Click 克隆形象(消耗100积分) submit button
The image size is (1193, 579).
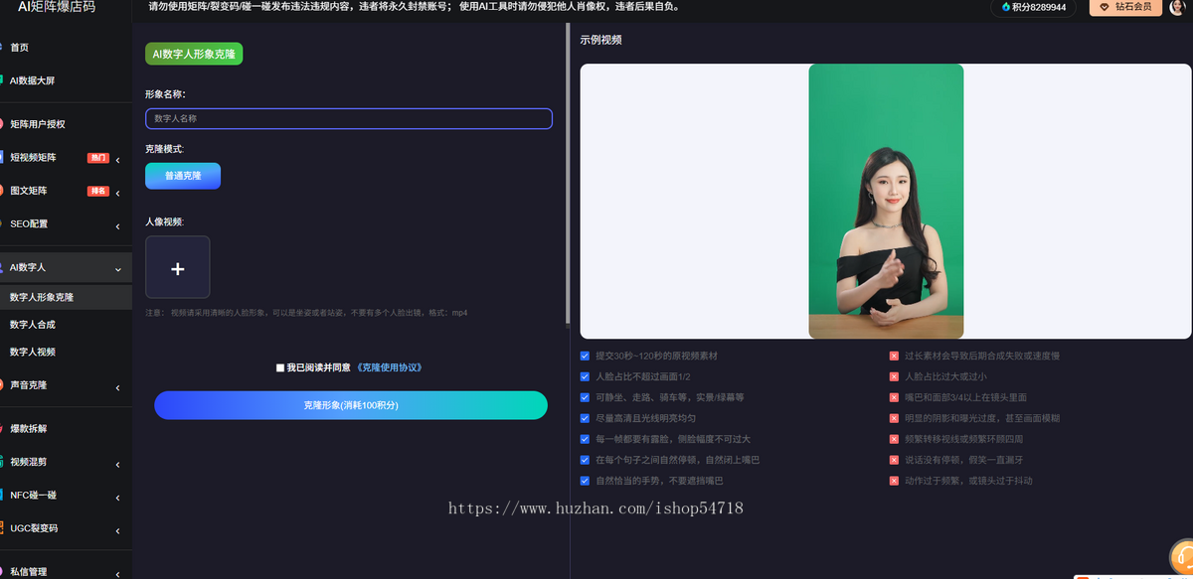pyautogui.click(x=351, y=405)
